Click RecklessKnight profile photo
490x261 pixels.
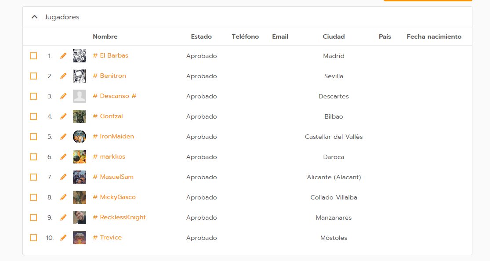point(80,217)
